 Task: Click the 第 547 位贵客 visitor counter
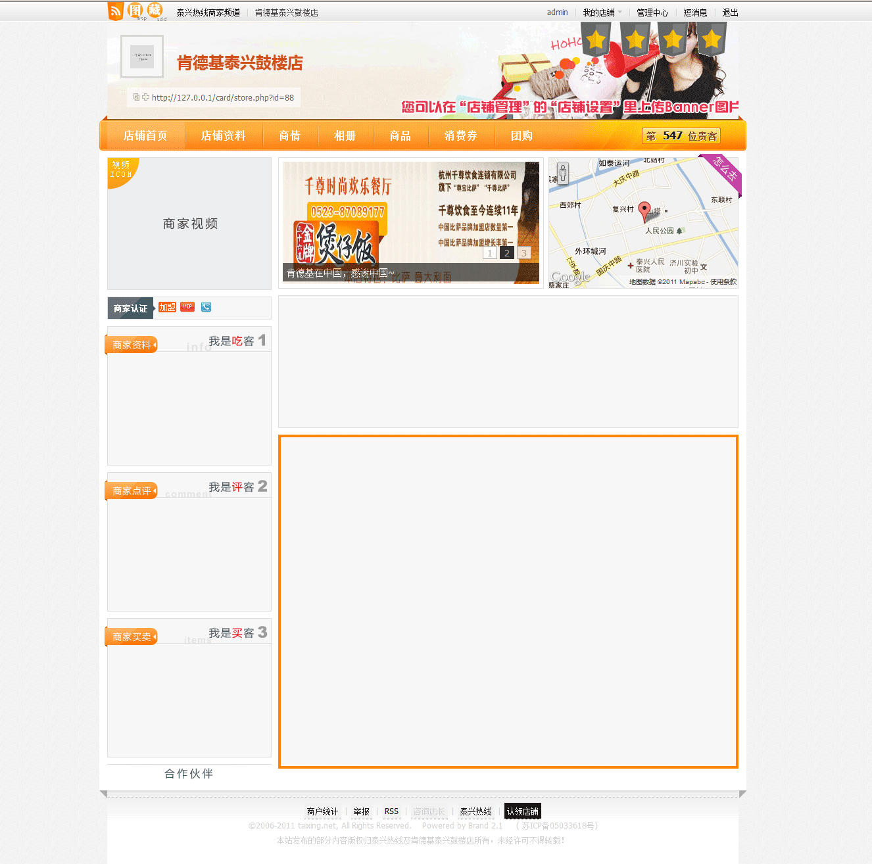coord(681,135)
